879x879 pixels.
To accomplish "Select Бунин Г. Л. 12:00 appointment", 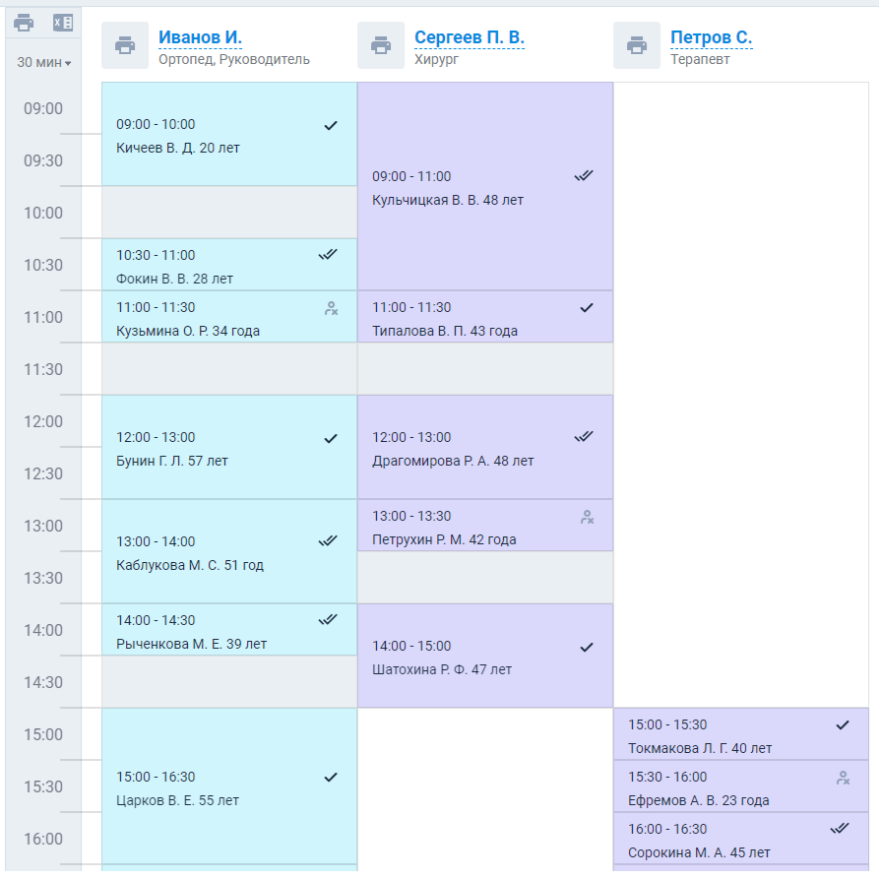I will pyautogui.click(x=229, y=447).
